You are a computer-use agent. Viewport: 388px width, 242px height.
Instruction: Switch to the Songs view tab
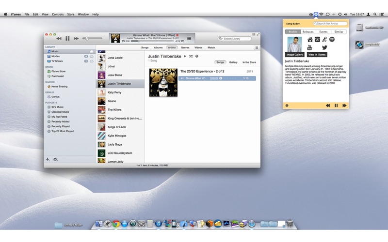click(145, 47)
